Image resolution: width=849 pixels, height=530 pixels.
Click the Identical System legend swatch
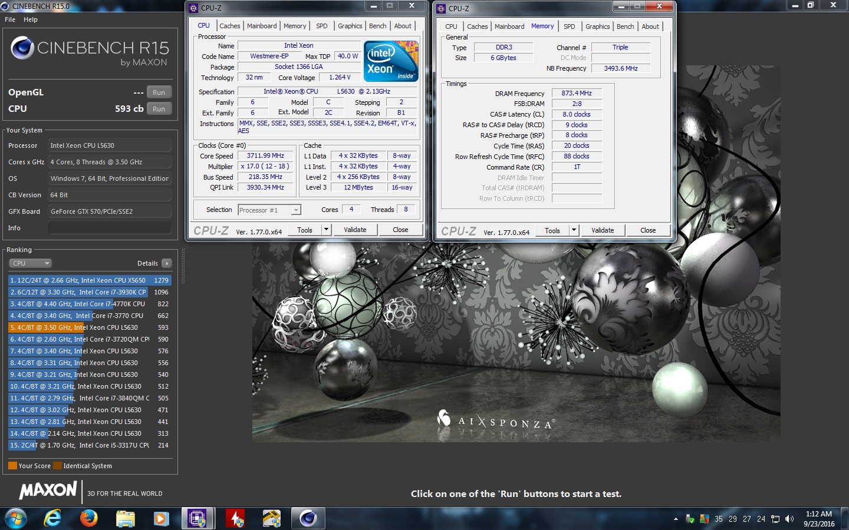tap(57, 466)
